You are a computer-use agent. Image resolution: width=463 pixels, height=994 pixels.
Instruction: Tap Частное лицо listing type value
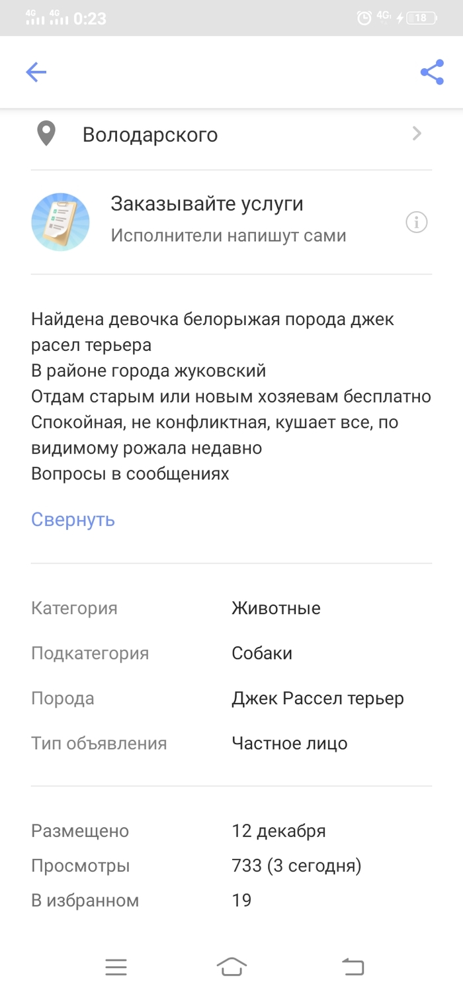(289, 744)
